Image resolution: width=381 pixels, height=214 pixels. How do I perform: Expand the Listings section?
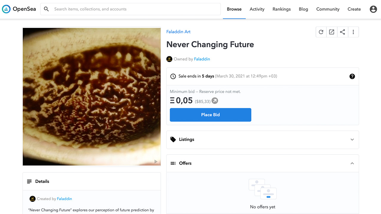(263, 140)
